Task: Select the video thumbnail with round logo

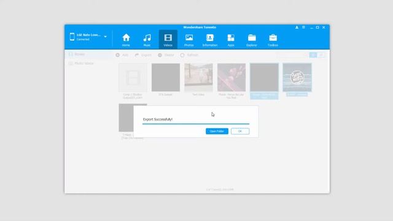Action: (x=297, y=77)
